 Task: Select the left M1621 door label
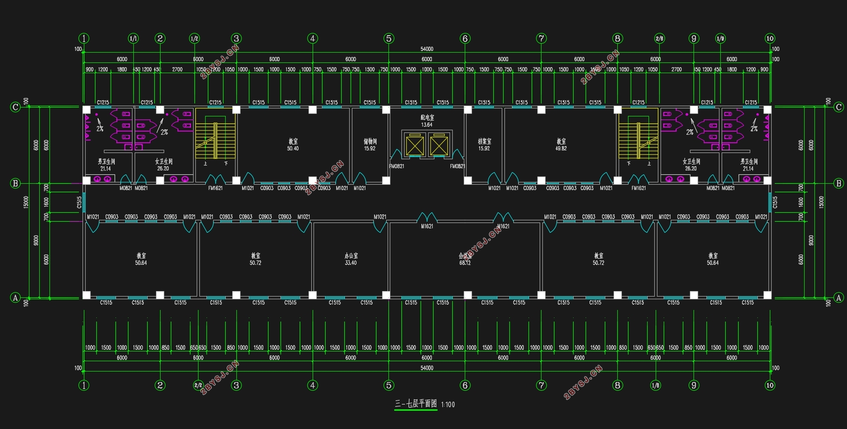(427, 227)
